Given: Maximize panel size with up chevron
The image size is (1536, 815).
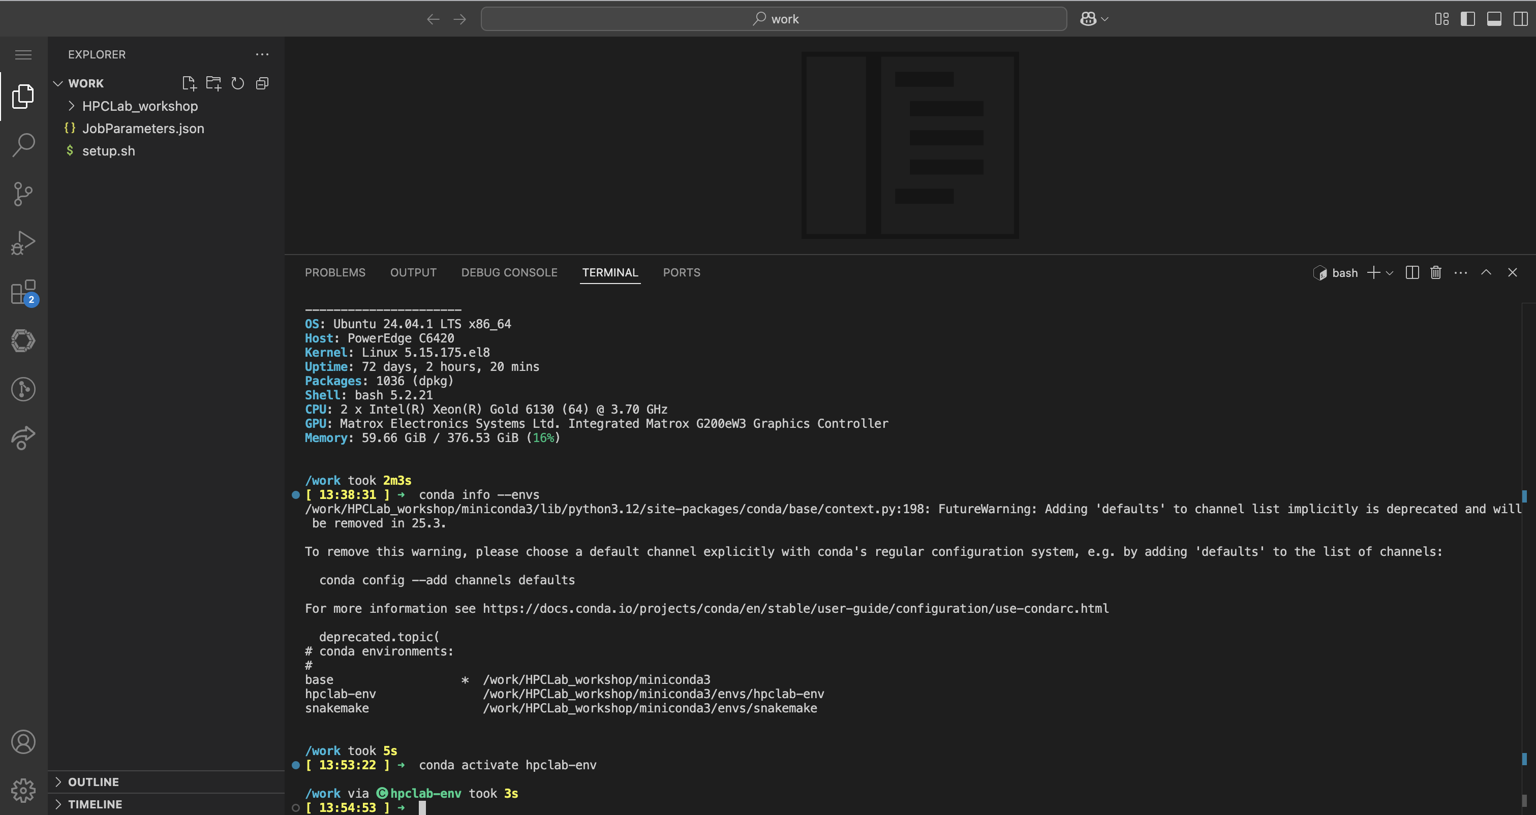Looking at the screenshot, I should [1487, 272].
